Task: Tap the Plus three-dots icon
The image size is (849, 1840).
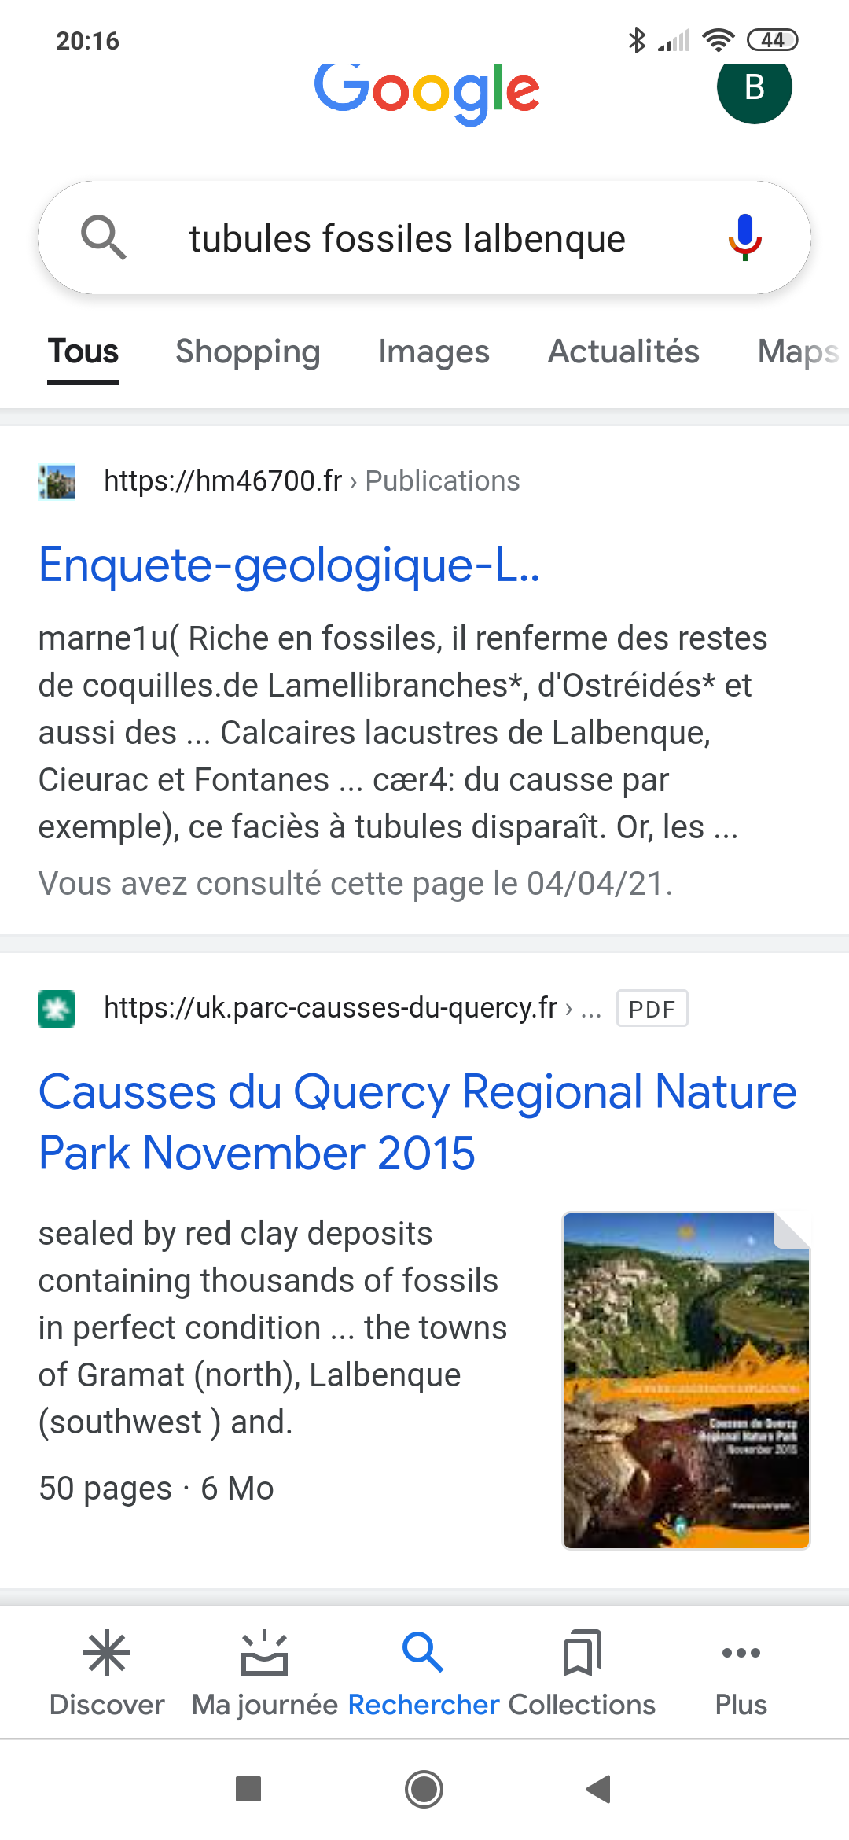Action: pos(741,1653)
